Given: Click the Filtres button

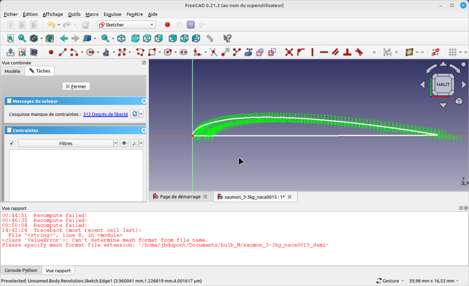Looking at the screenshot, I should (66, 143).
